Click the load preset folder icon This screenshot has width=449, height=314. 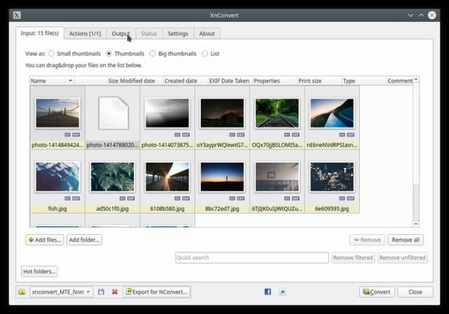22,292
